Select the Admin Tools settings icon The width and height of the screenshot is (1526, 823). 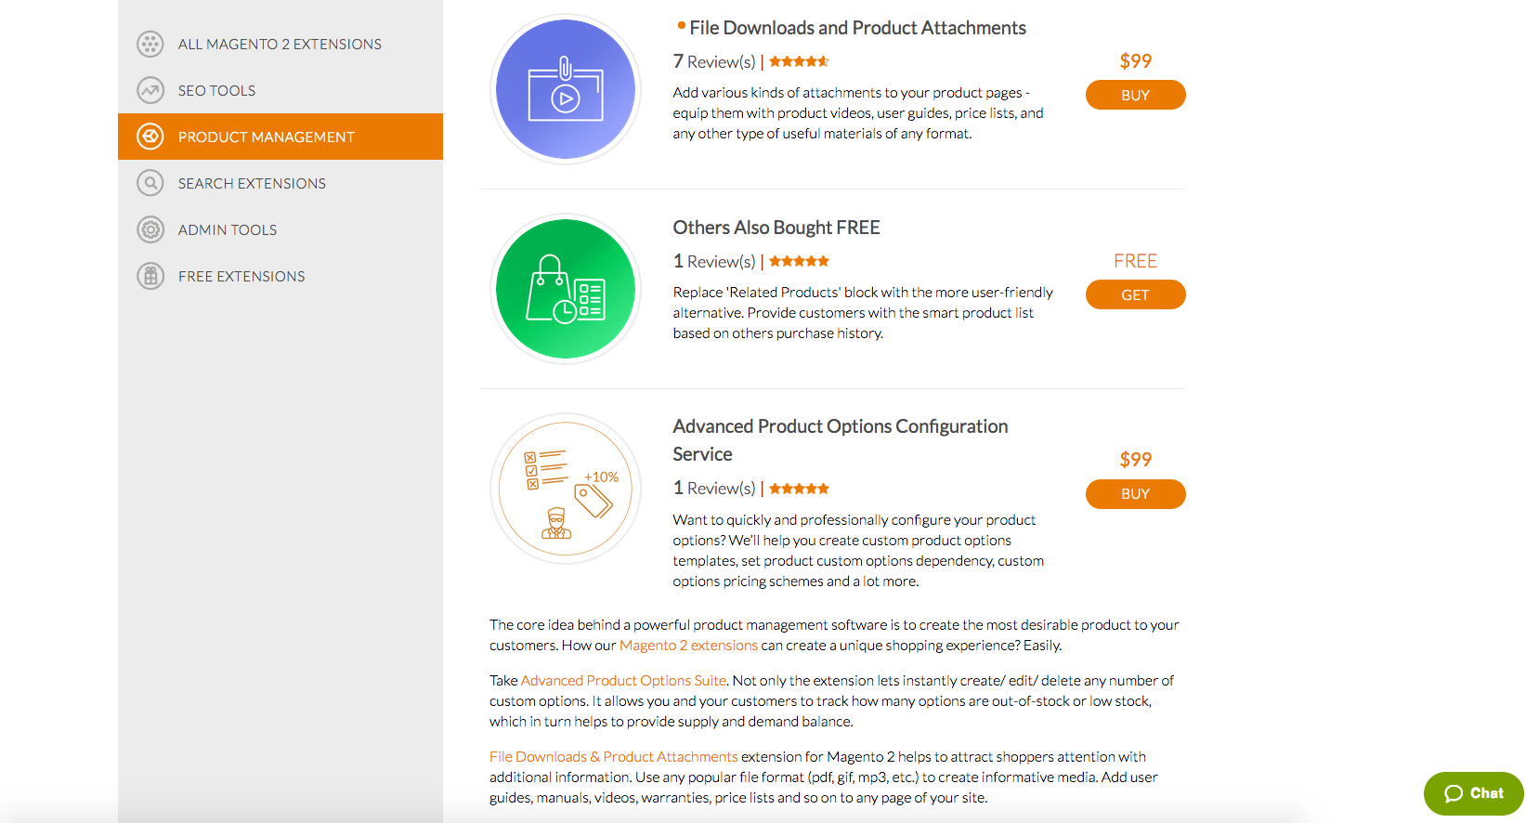150,229
